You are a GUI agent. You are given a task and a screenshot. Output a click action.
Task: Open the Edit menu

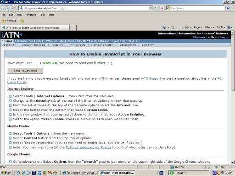11,15
